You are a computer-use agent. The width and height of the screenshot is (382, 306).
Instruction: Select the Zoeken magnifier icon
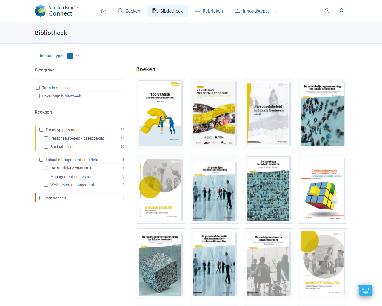[x=120, y=10]
